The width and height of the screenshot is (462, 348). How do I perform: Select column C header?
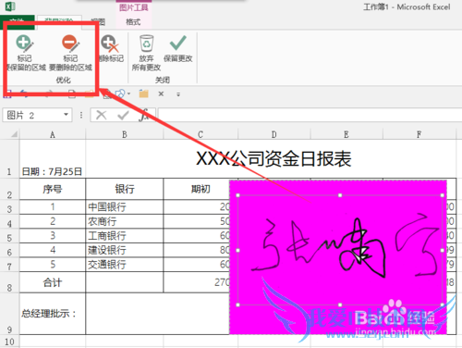pos(201,134)
